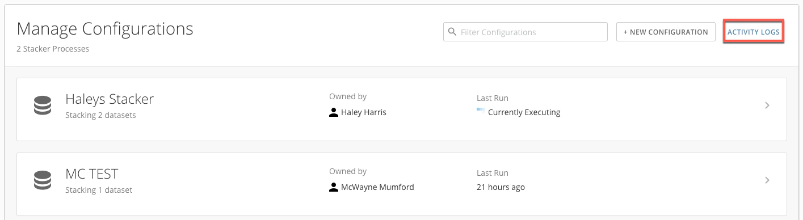The width and height of the screenshot is (803, 220).
Task: Click 'Owned by' label in MC TEST row
Action: [348, 171]
